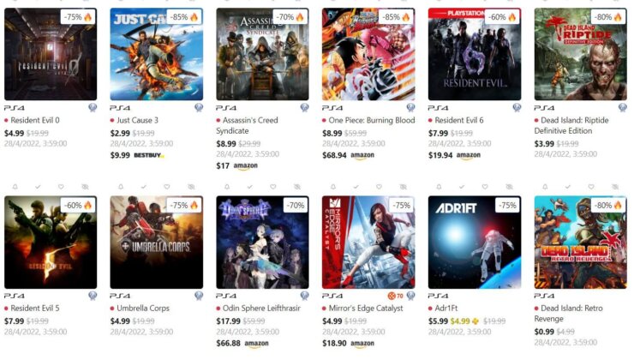The height and width of the screenshot is (360, 634).
Task: Toggle the checkmark above Resident Evil 5 cover
Action: pos(38,187)
